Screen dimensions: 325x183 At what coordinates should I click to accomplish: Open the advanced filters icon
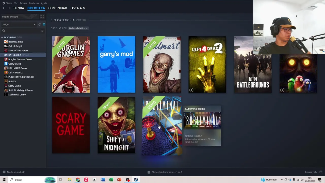click(x=42, y=31)
